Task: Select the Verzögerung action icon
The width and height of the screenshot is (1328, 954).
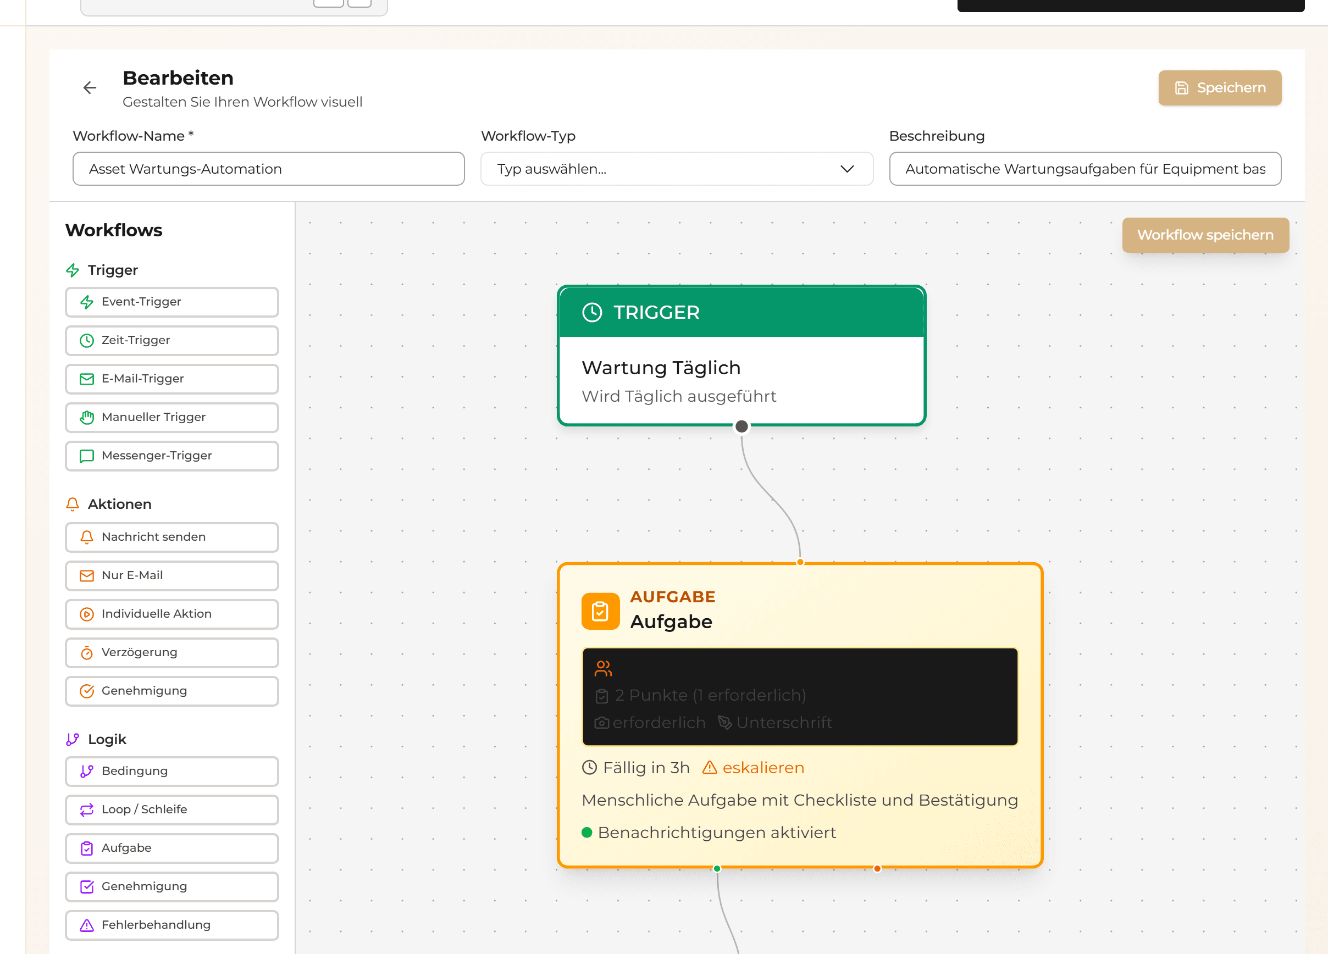Action: coord(87,652)
